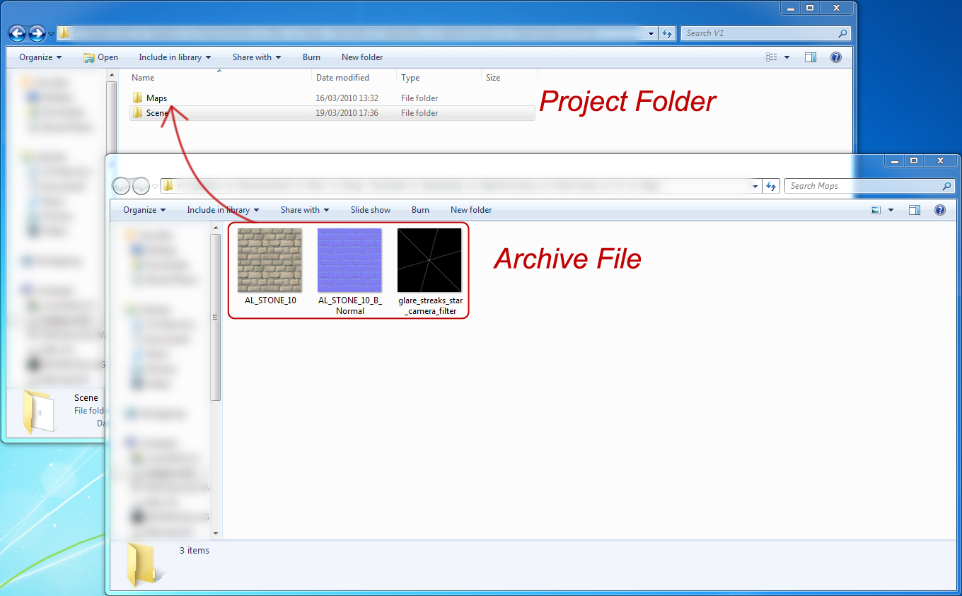The height and width of the screenshot is (596, 962).
Task: Click Size column header
Action: click(493, 78)
